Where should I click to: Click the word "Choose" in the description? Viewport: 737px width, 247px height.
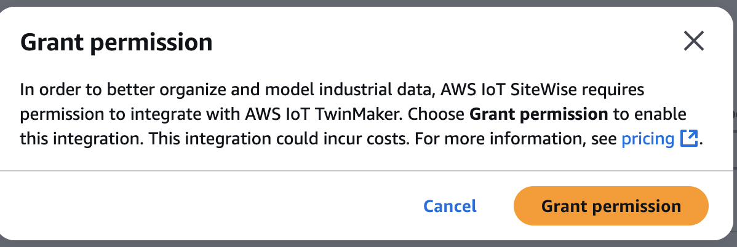438,114
